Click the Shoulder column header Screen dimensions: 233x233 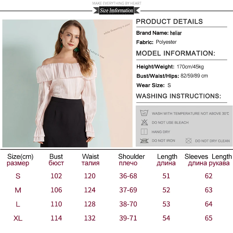132,160
